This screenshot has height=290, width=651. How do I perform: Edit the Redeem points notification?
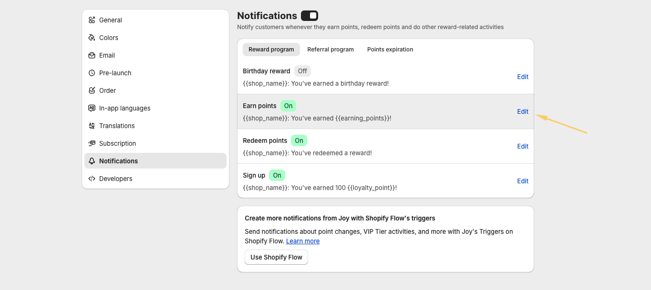(x=523, y=146)
